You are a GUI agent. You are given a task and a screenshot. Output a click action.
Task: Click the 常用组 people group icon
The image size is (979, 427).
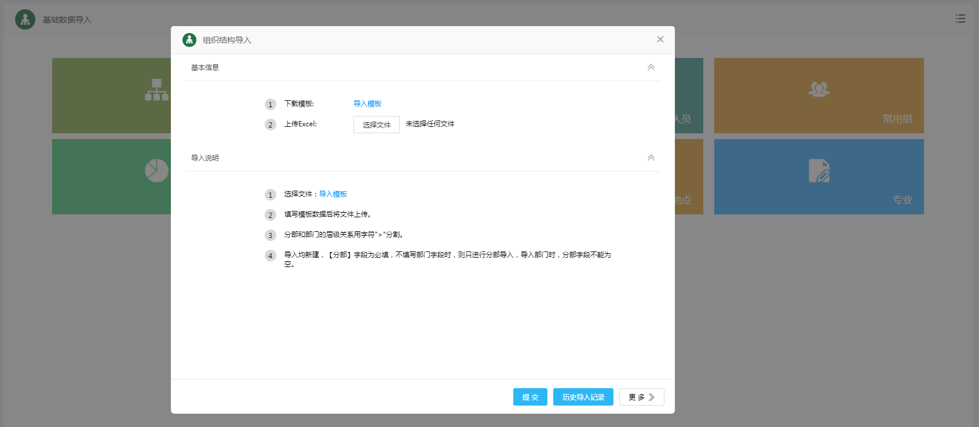pyautogui.click(x=819, y=89)
